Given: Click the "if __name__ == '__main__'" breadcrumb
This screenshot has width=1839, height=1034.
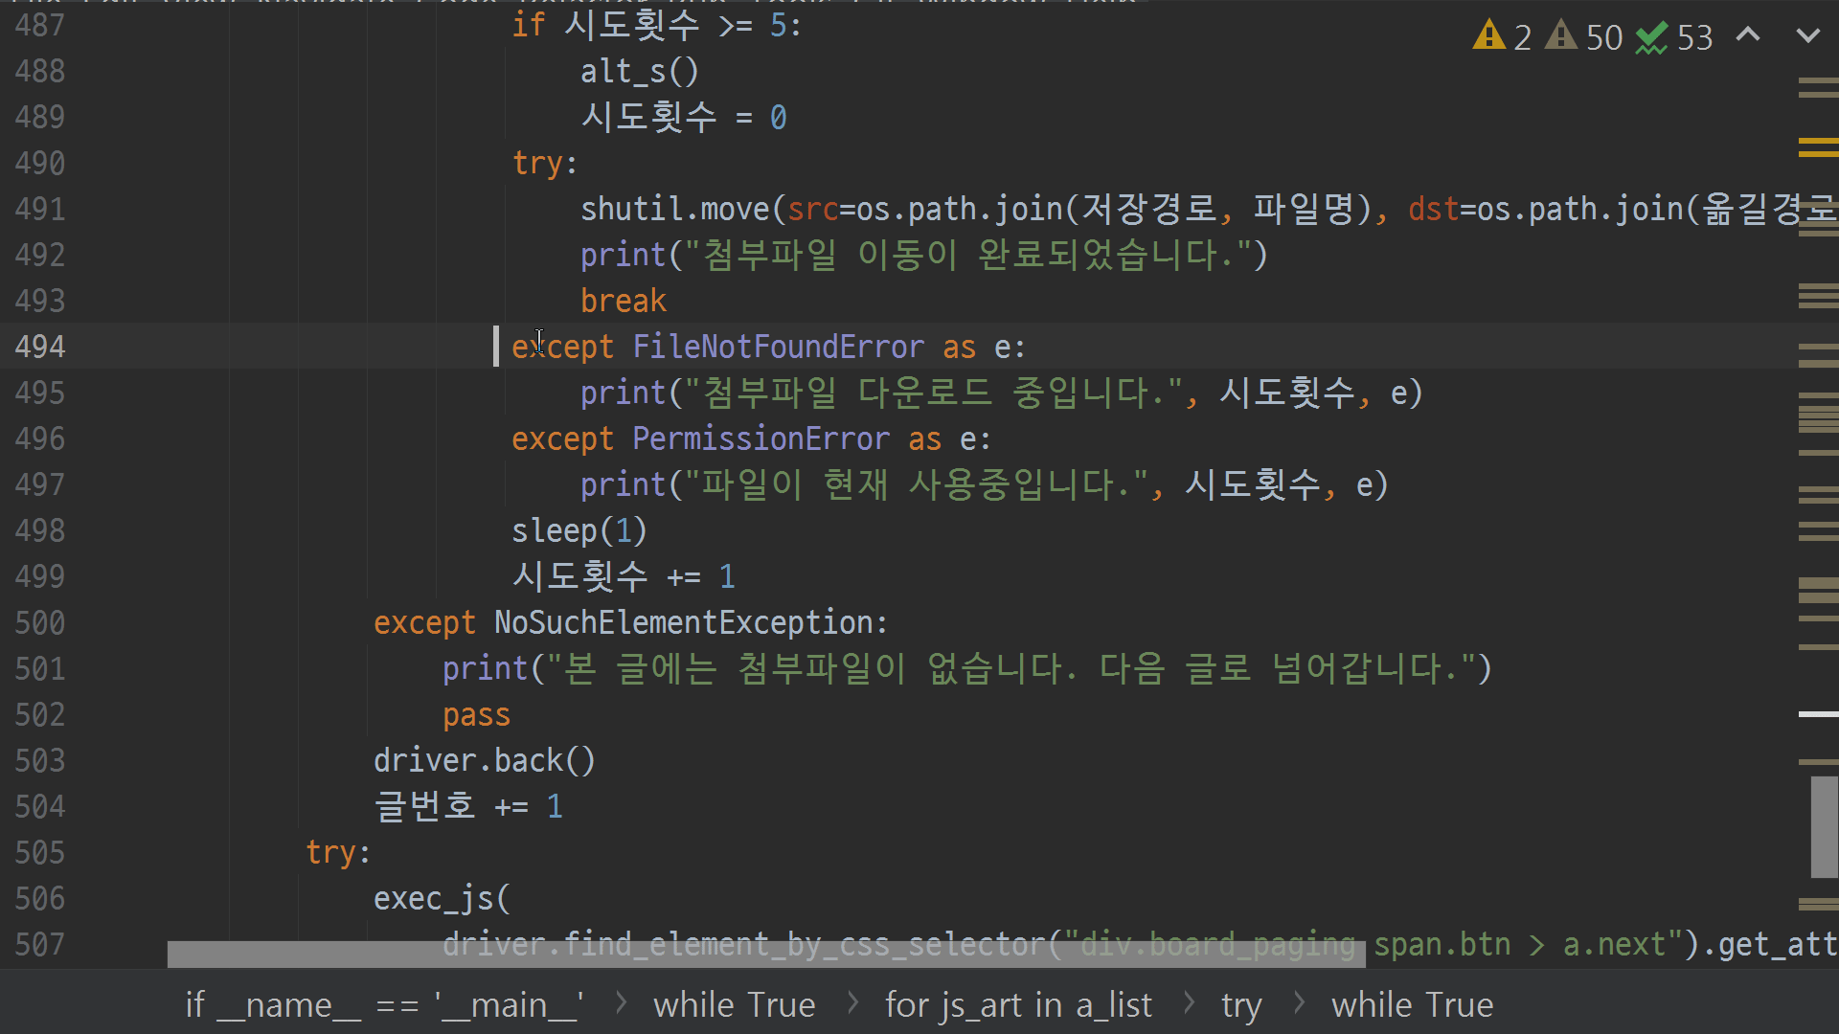Looking at the screenshot, I should [x=384, y=1004].
